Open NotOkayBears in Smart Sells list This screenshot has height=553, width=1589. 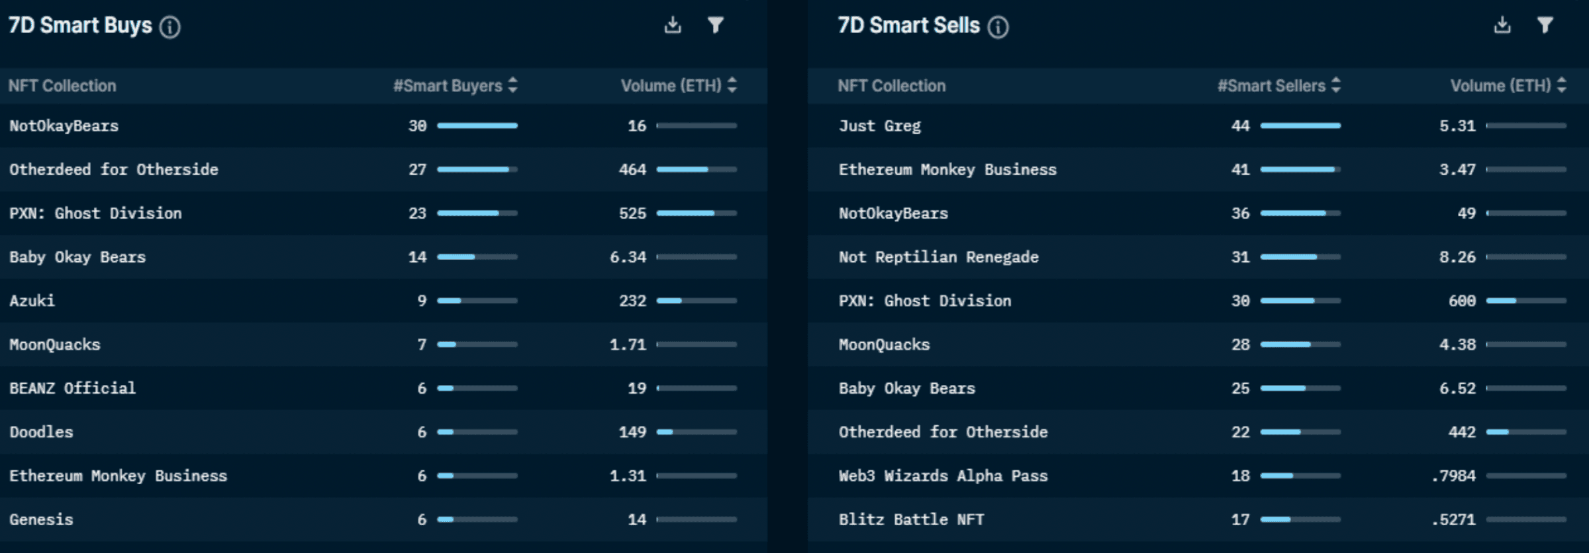(x=893, y=213)
